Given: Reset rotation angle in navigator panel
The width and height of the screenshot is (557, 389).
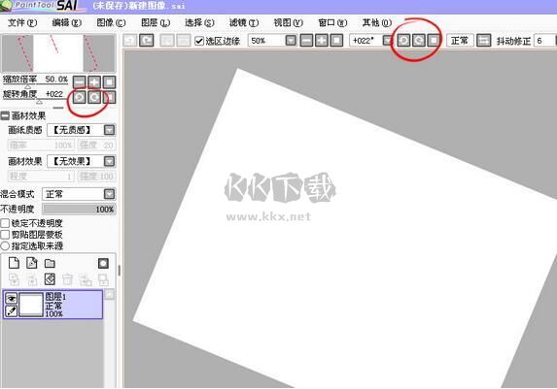Looking at the screenshot, I should [x=110, y=97].
